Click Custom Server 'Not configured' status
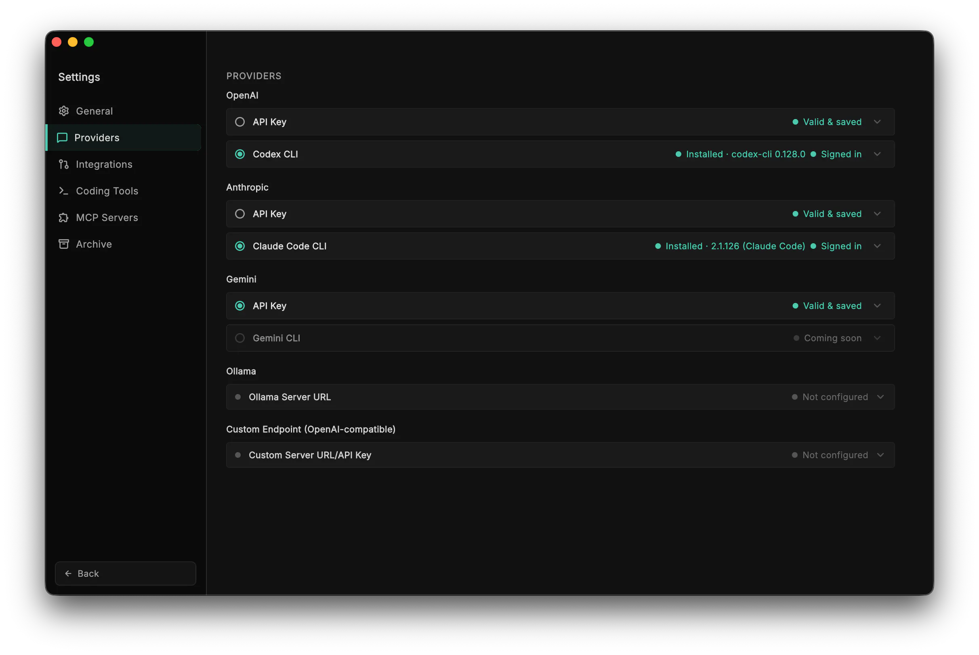 click(830, 455)
